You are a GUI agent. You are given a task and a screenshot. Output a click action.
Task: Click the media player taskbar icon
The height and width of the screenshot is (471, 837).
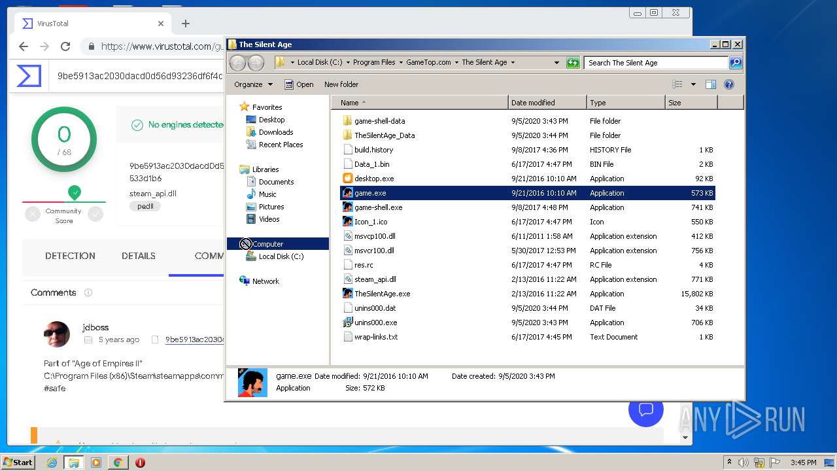[96, 462]
